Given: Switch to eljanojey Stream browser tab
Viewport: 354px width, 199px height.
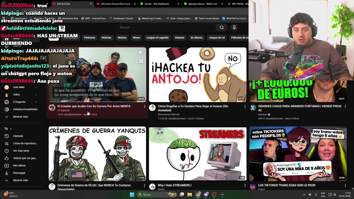Looking at the screenshot, I should [x=203, y=4].
